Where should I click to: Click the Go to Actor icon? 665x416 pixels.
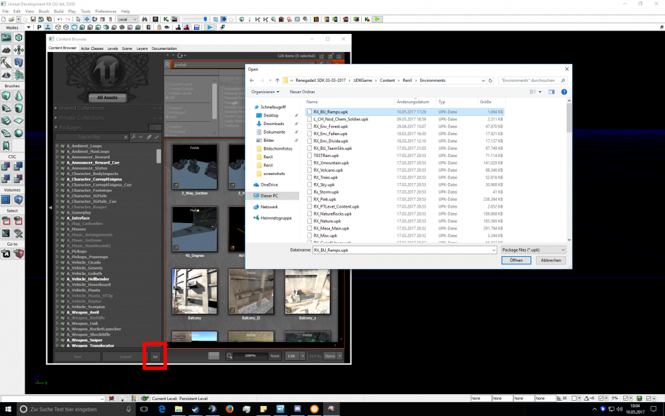pos(6,254)
